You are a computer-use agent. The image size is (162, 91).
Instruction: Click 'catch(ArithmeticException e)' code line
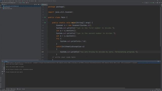pos(70,47)
